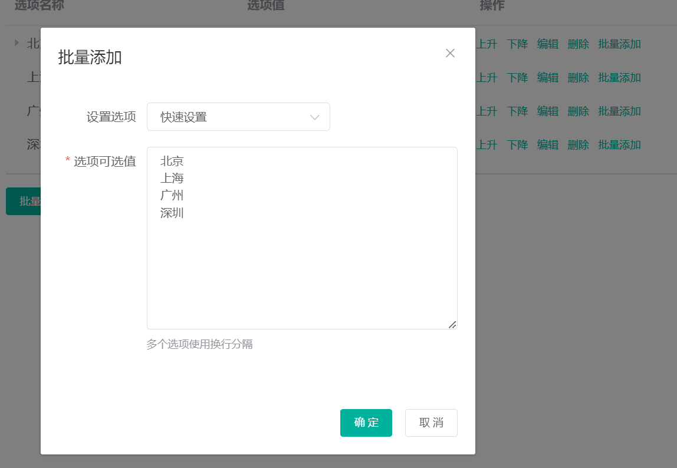Screen dimensions: 677x468
Task: Click the dropdown arrow beside 快速设置
Action: [314, 117]
